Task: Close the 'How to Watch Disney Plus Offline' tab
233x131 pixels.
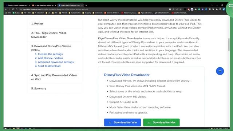Action: pyautogui.click(x=82, y=5)
